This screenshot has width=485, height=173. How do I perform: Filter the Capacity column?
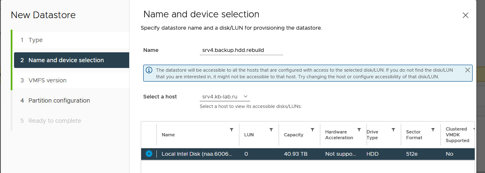312,130
